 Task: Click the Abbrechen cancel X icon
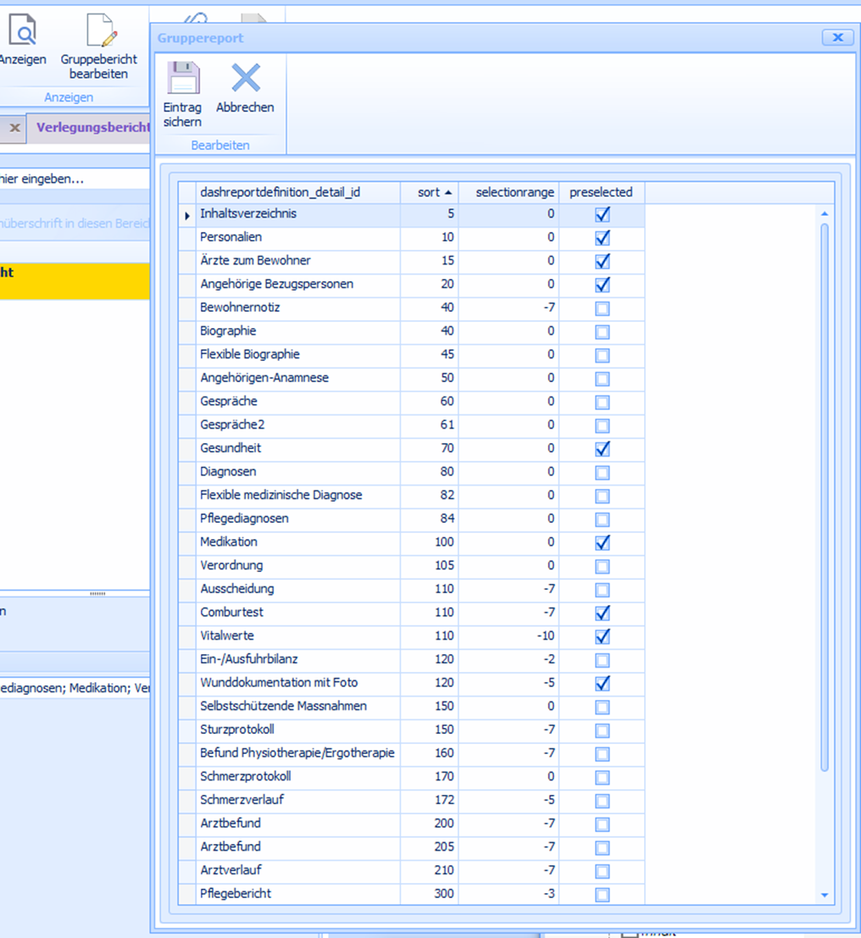tap(246, 79)
